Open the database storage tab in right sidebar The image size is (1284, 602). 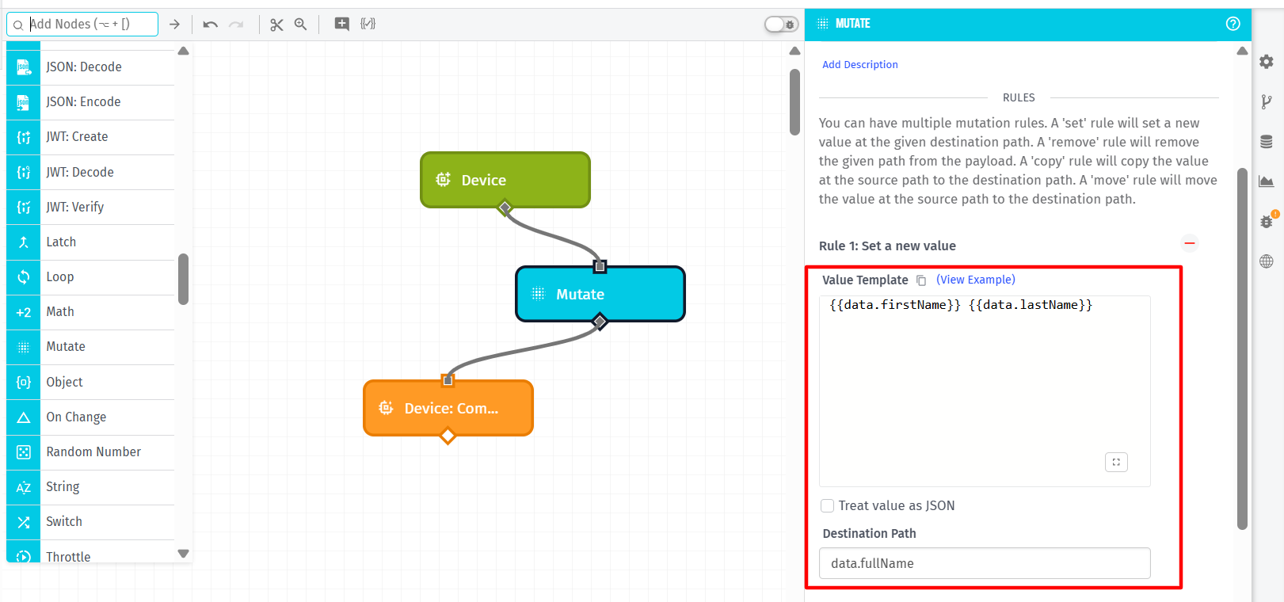pos(1267,142)
